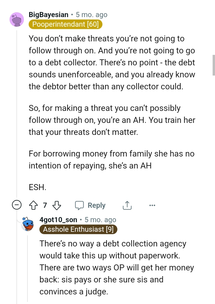Screen dimensions: 215x304
Task: Collapse BigBayesian's comment with the minus button
Action: click(17, 205)
